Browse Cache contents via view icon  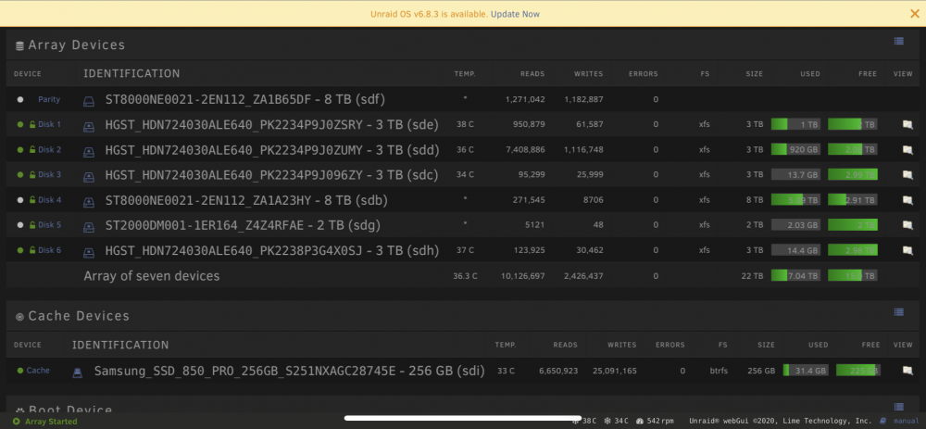[x=907, y=371]
